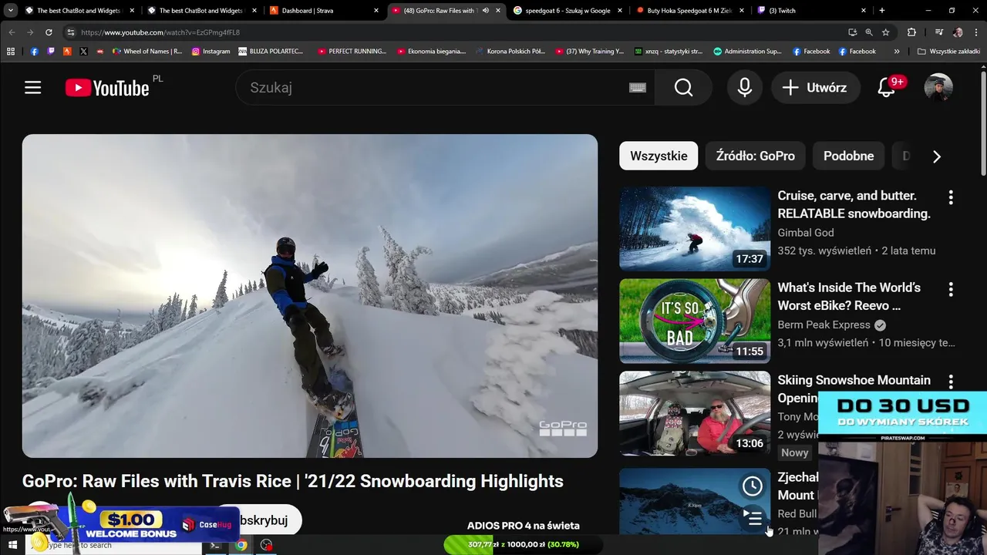This screenshot has height=555, width=987.
Task: Open the PERFECT RUNNING bookmark
Action: click(352, 52)
